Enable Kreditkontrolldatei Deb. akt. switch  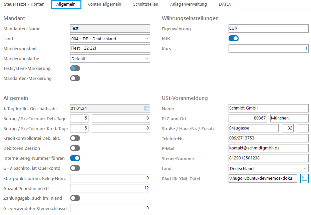click(x=75, y=138)
